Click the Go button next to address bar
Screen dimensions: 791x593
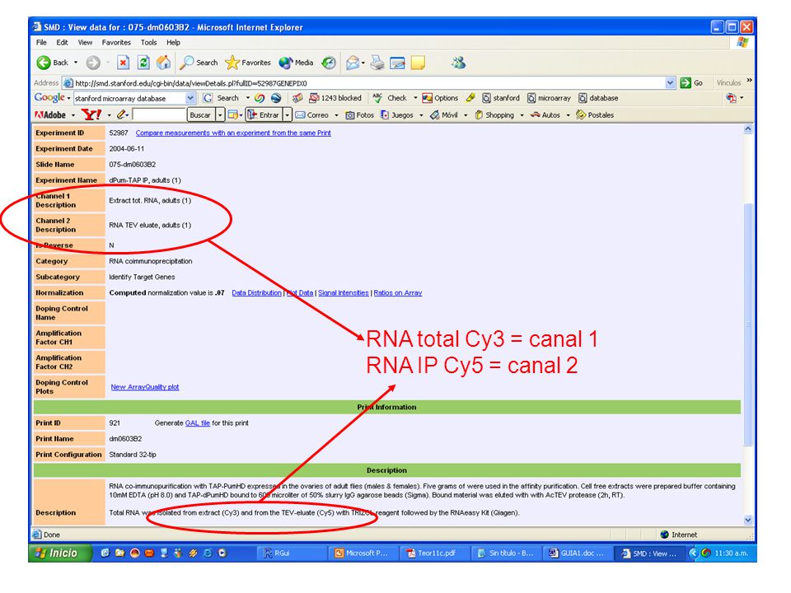coord(691,82)
